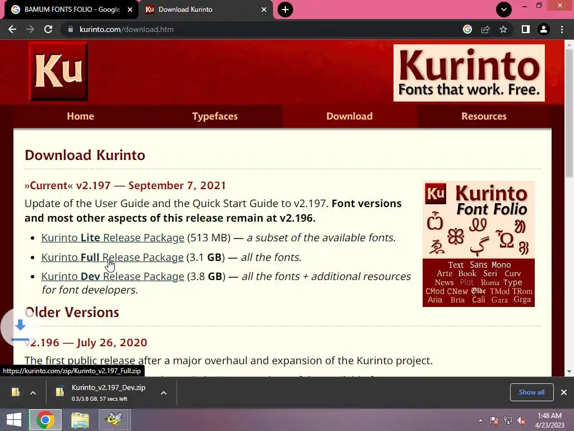Show hidden system tray icons
This screenshot has height=431, width=574.
tap(480, 420)
